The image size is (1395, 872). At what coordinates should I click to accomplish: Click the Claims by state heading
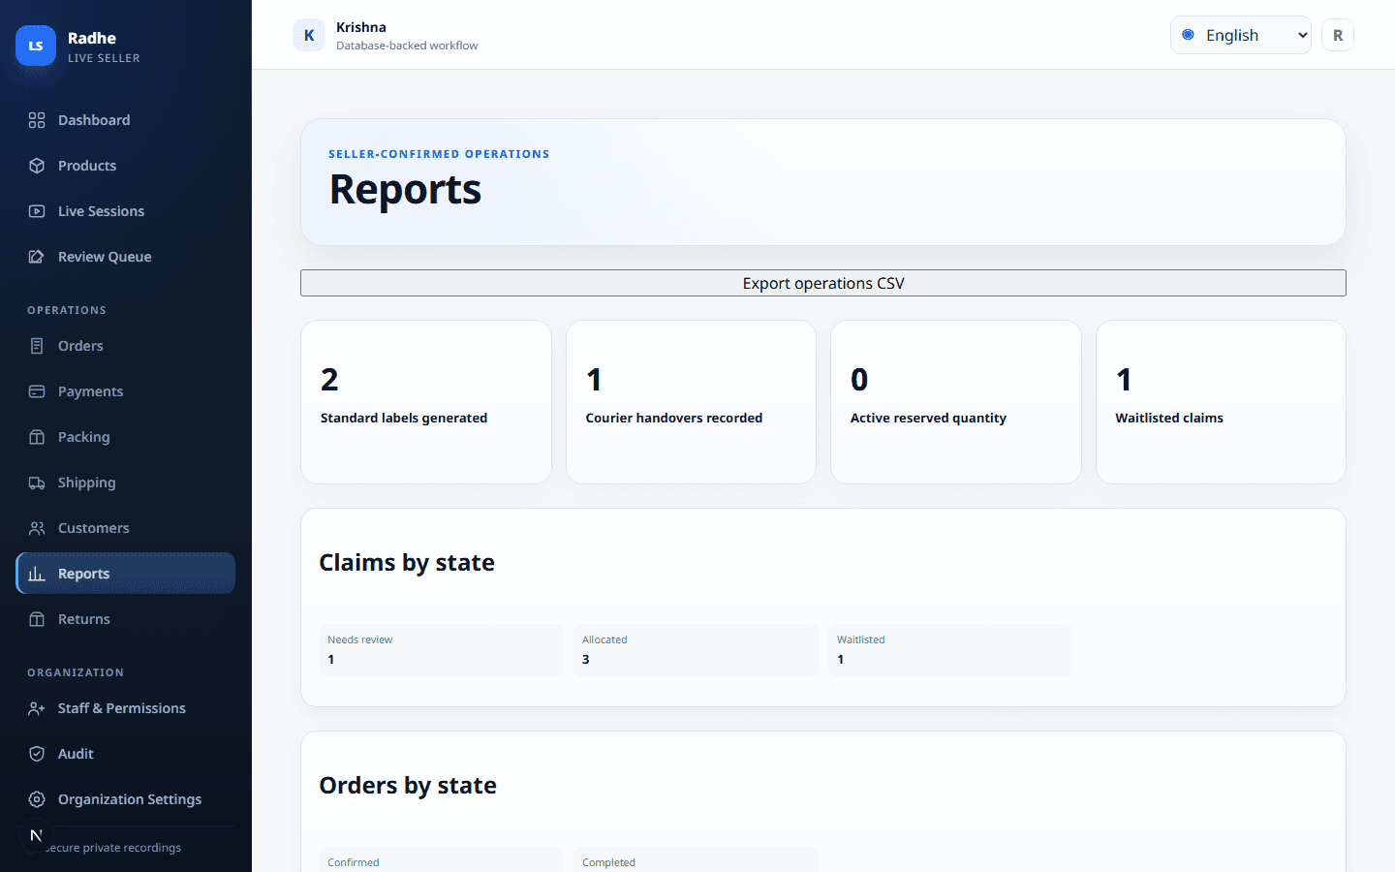(x=407, y=563)
